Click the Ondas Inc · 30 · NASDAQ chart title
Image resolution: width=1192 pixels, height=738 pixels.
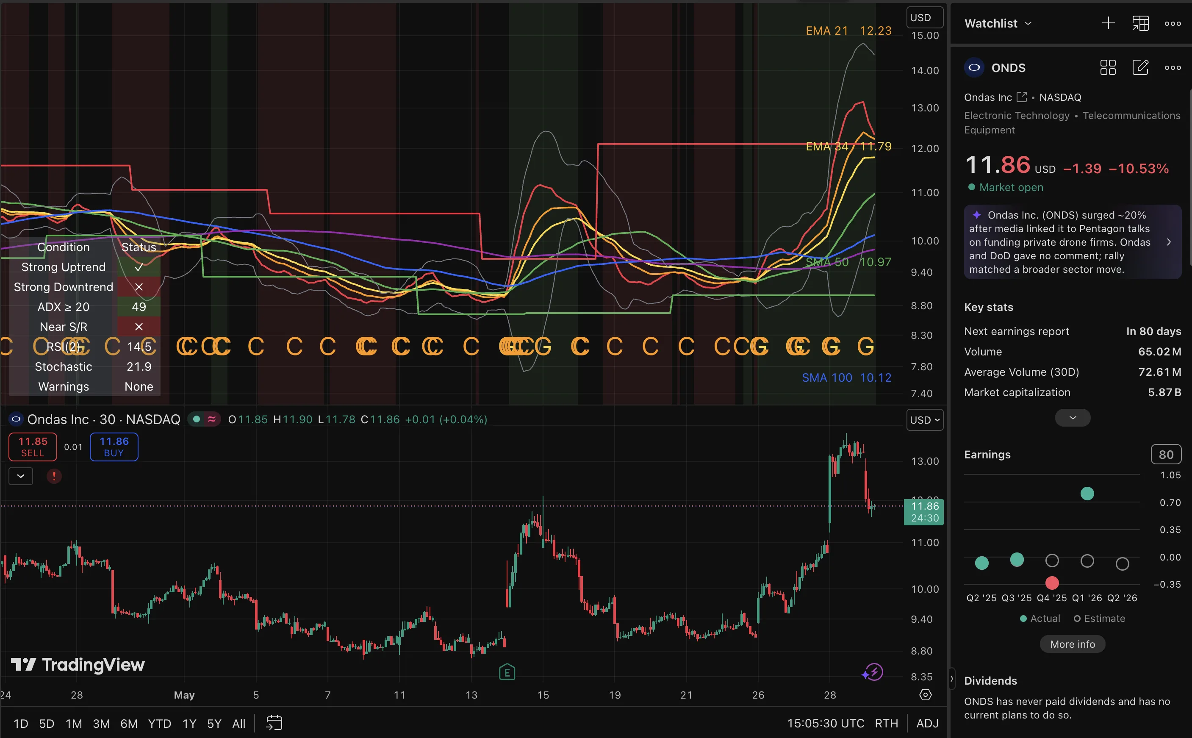[x=104, y=419]
